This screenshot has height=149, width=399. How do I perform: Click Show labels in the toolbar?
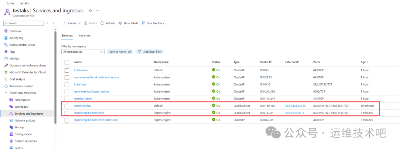(128, 23)
